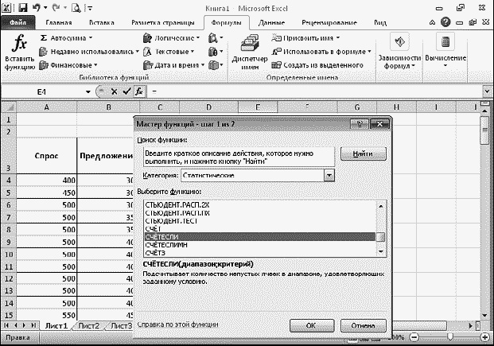
Task: Click the Save icon in quick access toolbar
Action: coord(24,8)
